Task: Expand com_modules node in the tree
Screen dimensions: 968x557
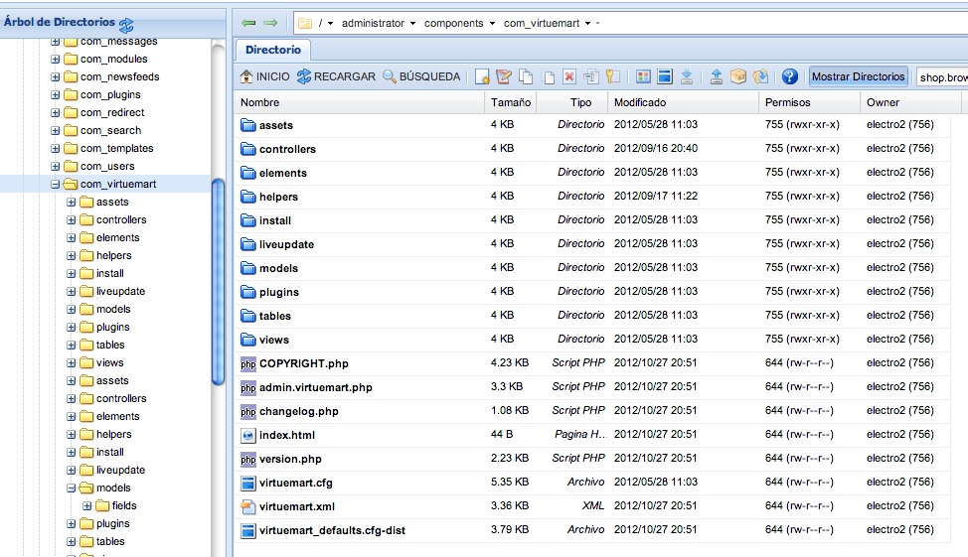Action: pyautogui.click(x=55, y=60)
